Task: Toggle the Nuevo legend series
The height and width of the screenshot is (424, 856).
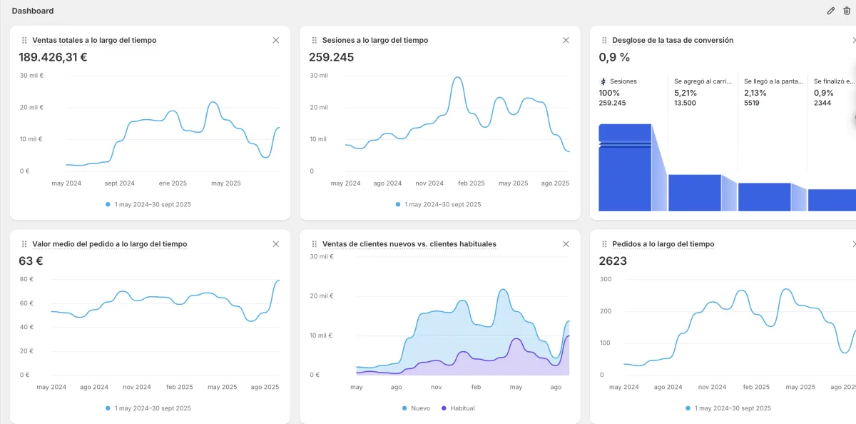Action: 414,408
